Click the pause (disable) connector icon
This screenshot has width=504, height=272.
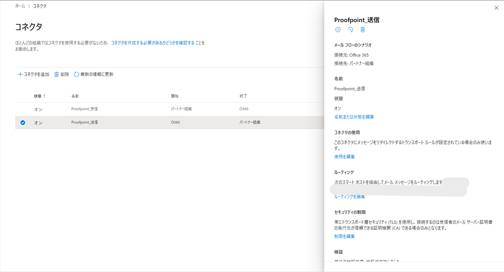point(338,29)
